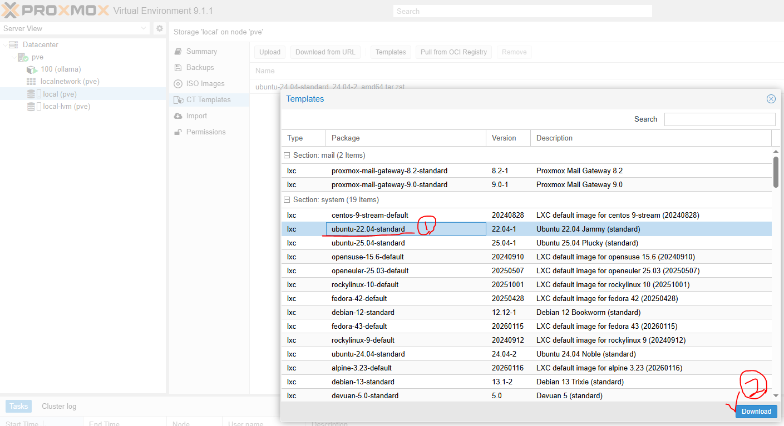Select centos-9-stream-default template

pyautogui.click(x=526, y=215)
